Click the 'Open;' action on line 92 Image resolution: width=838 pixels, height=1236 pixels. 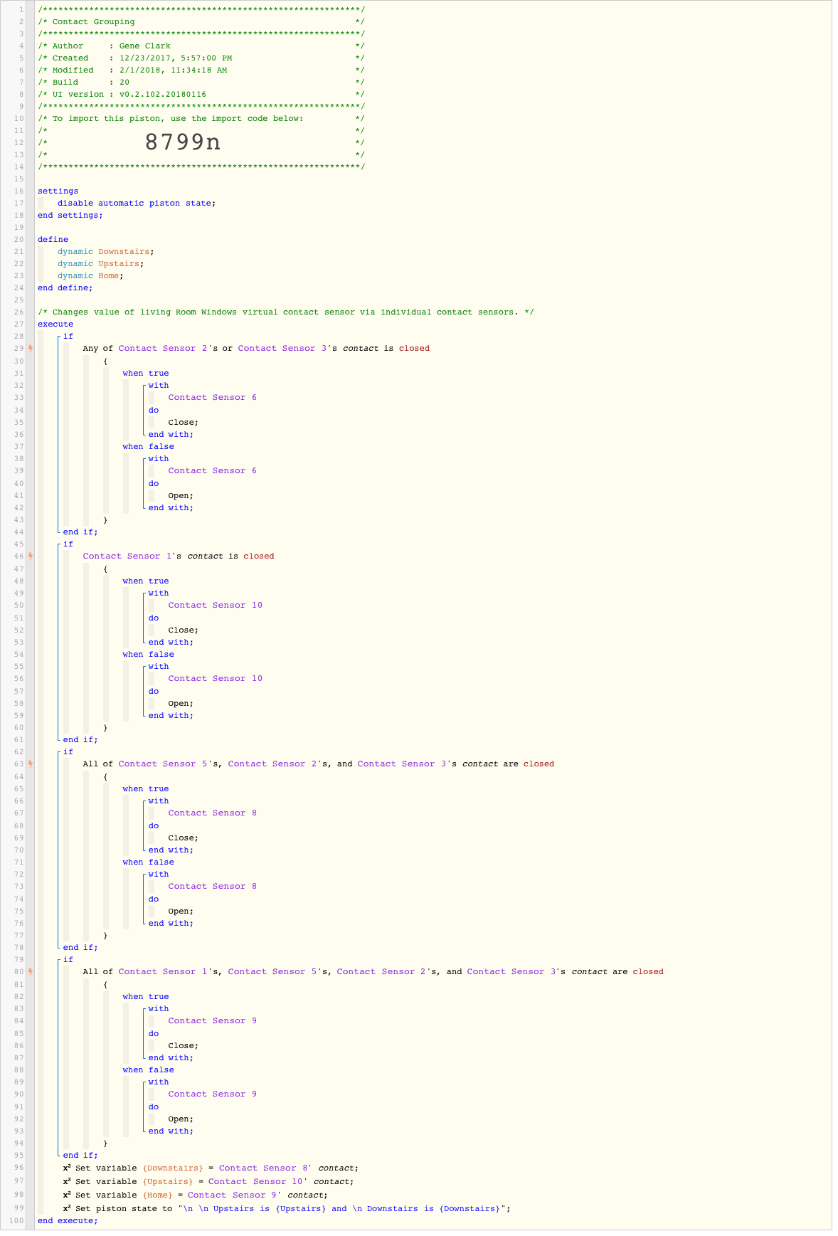click(x=181, y=1119)
